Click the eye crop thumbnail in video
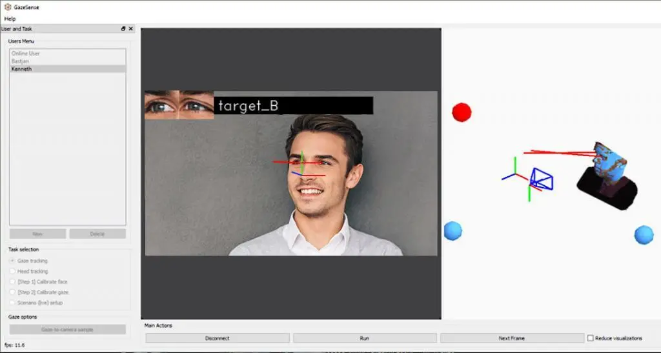Image resolution: width=661 pixels, height=353 pixels. (179, 105)
